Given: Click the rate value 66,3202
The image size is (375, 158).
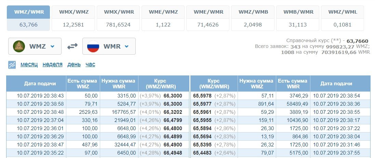Looking at the screenshot, I should click(x=173, y=112).
